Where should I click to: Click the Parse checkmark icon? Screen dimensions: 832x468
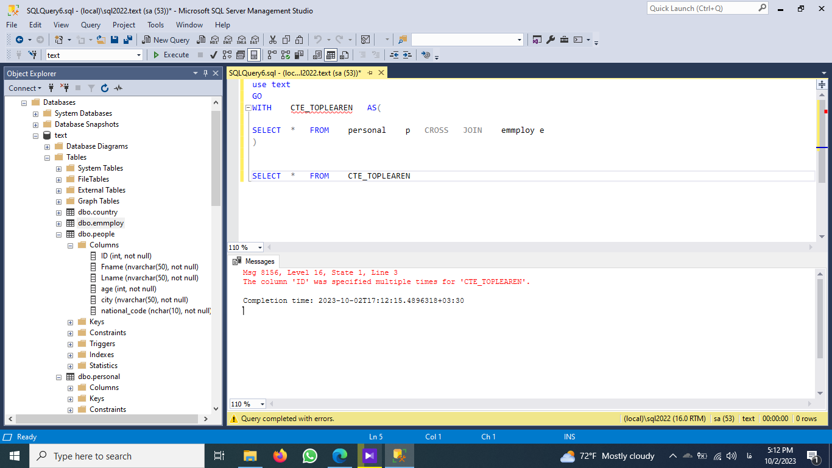(x=214, y=55)
